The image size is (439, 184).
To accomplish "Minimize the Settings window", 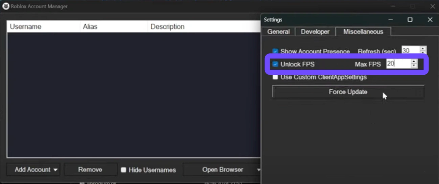I will 390,20.
